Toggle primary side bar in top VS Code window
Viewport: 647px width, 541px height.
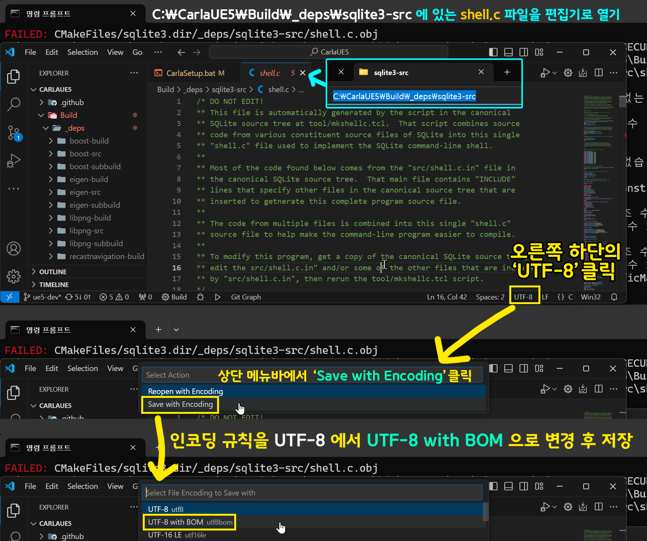(493, 52)
